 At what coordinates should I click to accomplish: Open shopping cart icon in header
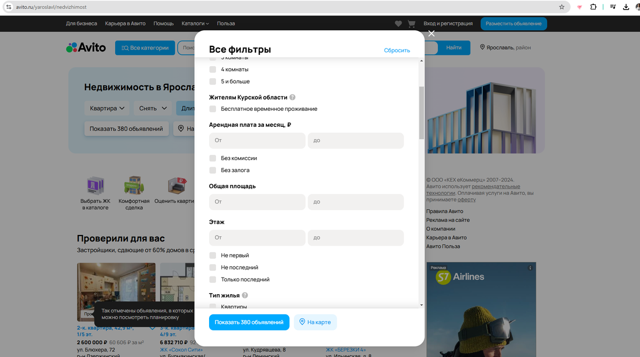pyautogui.click(x=411, y=23)
